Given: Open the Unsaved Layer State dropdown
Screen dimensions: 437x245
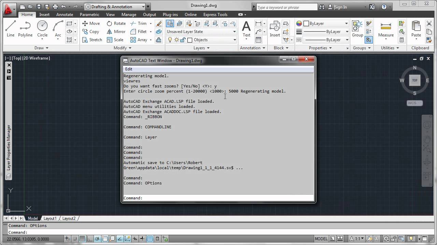Looking at the screenshot, I should [201, 32].
